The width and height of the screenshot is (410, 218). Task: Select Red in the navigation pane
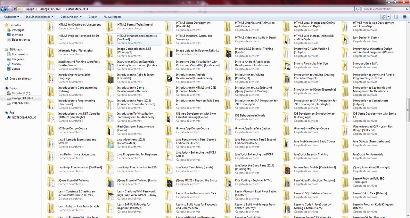[12, 113]
